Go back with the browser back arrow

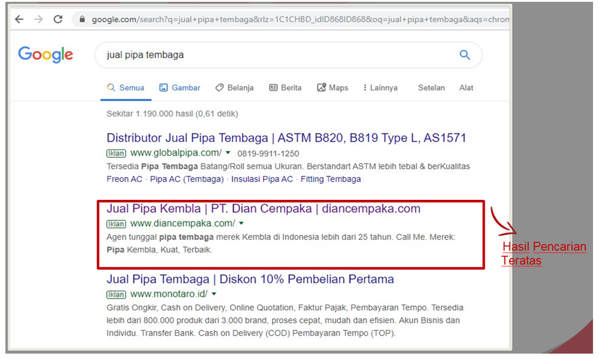pos(19,19)
